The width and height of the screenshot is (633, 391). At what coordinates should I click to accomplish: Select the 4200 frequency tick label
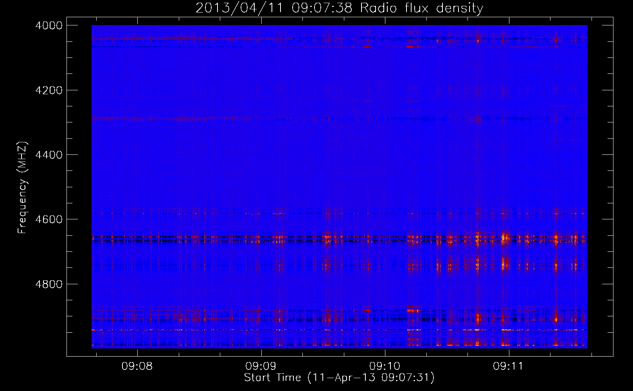(x=49, y=90)
